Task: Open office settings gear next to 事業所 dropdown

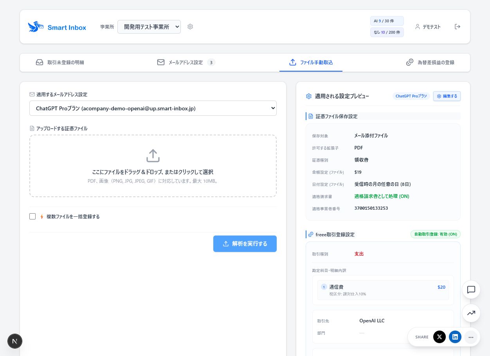Action: (190, 27)
